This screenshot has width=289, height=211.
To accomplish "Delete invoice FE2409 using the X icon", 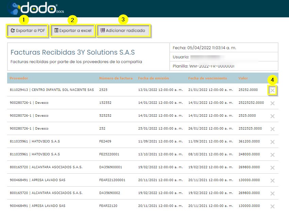I will (272, 142).
